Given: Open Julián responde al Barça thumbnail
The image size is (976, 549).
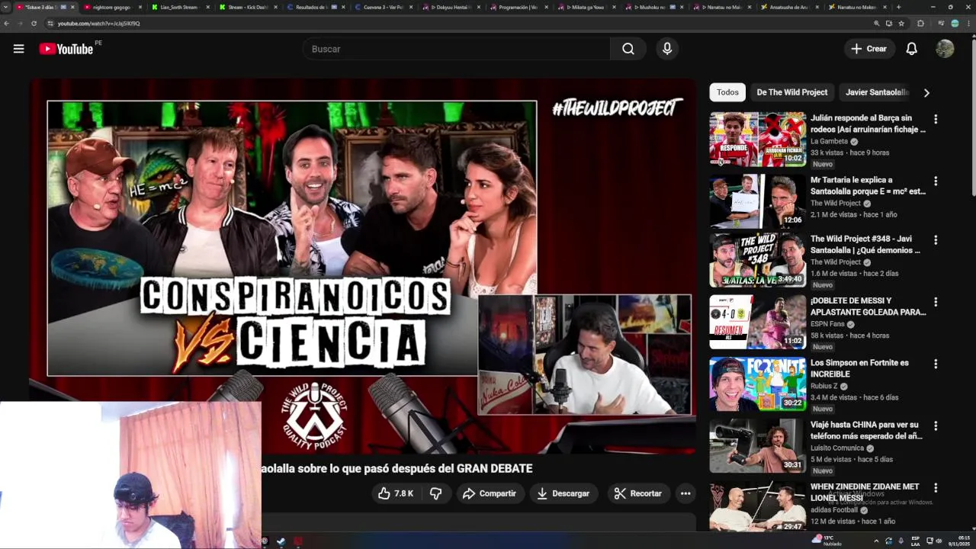Looking at the screenshot, I should click(758, 139).
